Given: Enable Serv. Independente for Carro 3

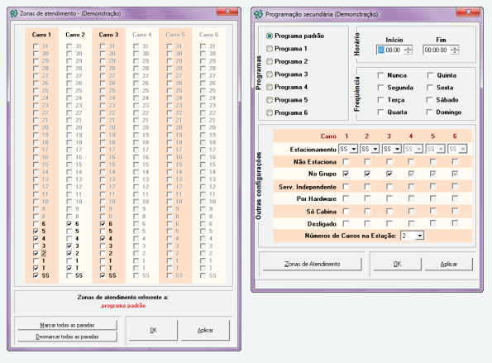Looking at the screenshot, I should click(389, 187).
